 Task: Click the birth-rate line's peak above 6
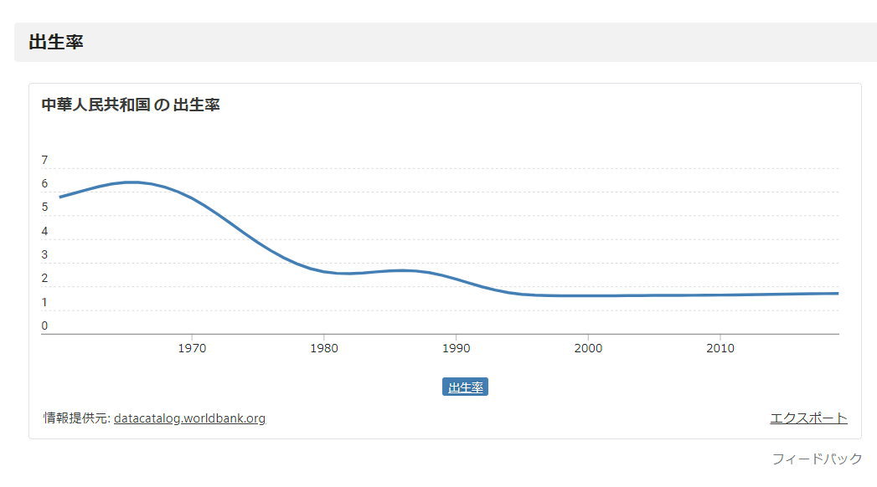click(x=132, y=182)
